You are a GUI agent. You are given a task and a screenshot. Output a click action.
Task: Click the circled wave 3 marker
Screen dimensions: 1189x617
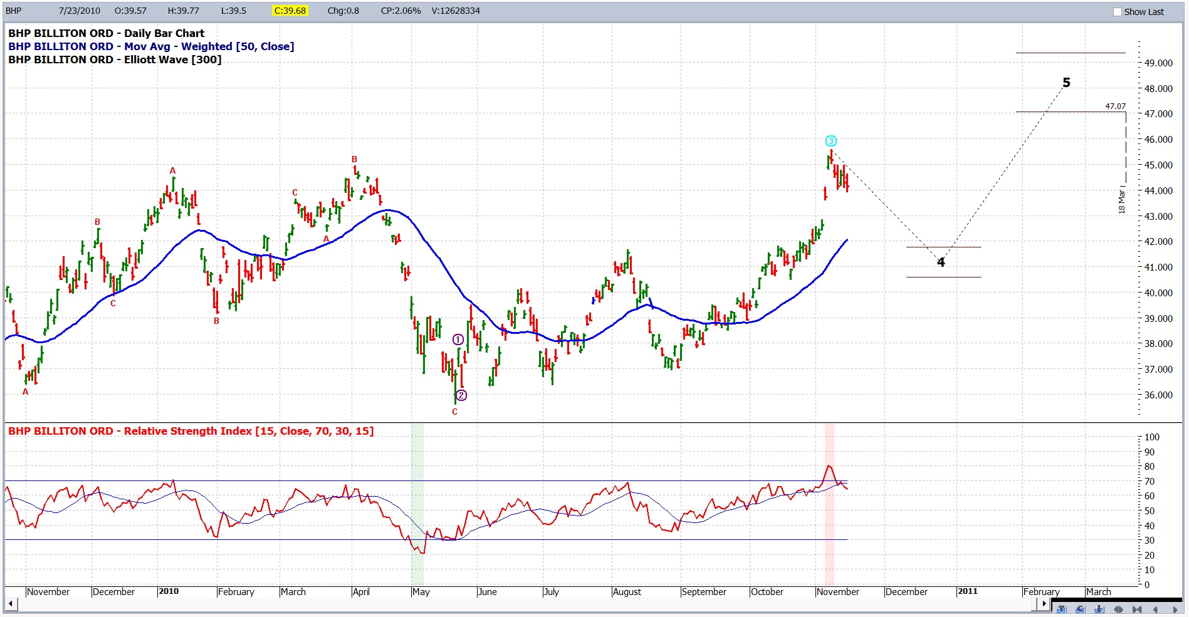[830, 141]
